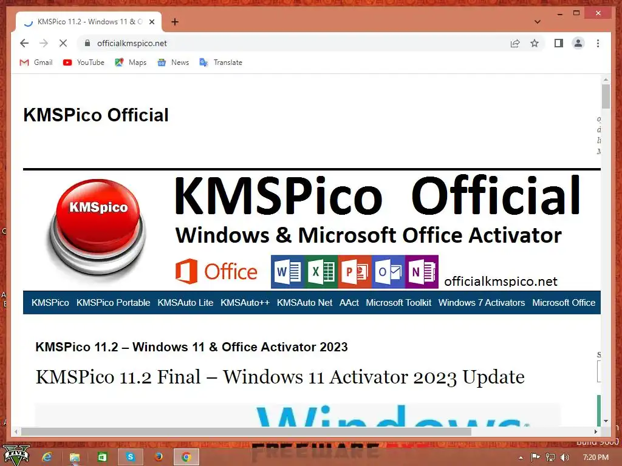The height and width of the screenshot is (466, 622).
Task: Open Firefox from the taskbar
Action: (x=159, y=457)
